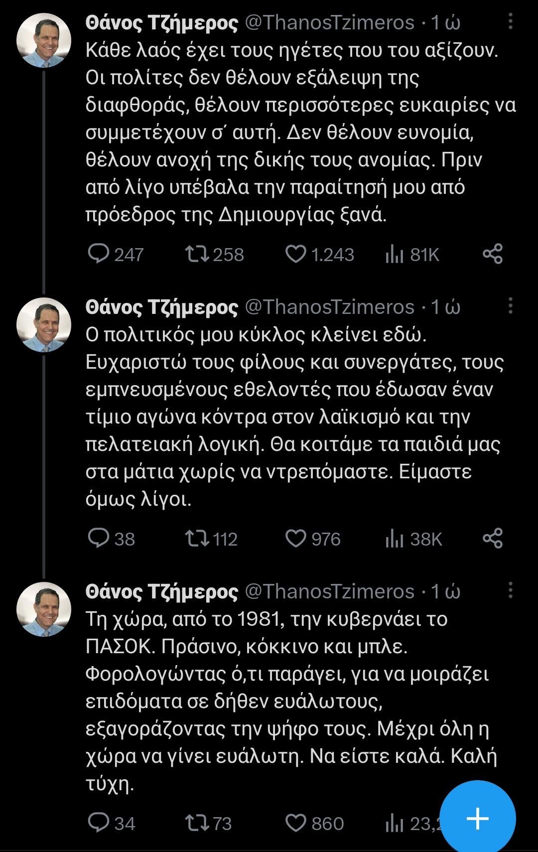
Task: Retweet the tweet with 258 retweets
Action: 197,254
